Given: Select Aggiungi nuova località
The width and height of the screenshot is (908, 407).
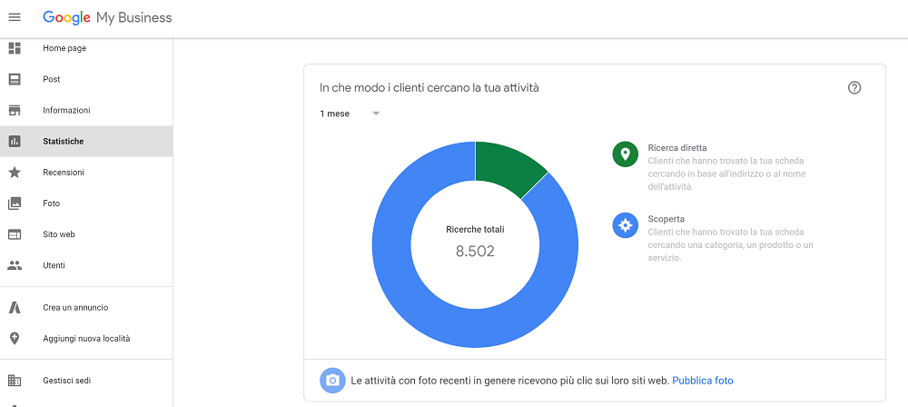Looking at the screenshot, I should tap(86, 339).
